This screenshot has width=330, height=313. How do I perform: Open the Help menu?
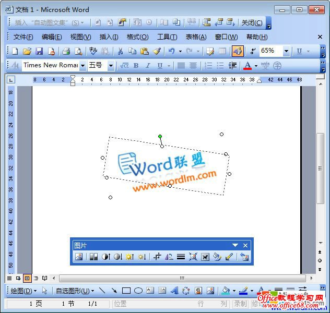click(257, 37)
